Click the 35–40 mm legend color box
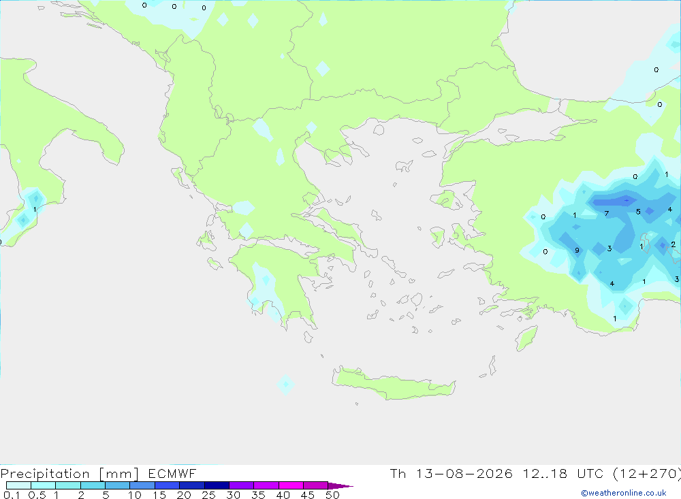The image size is (681, 499). click(x=266, y=485)
